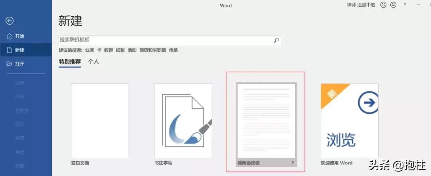The height and width of the screenshot is (176, 431).
Task: Search suggested term 传单
Action: click(x=173, y=50)
